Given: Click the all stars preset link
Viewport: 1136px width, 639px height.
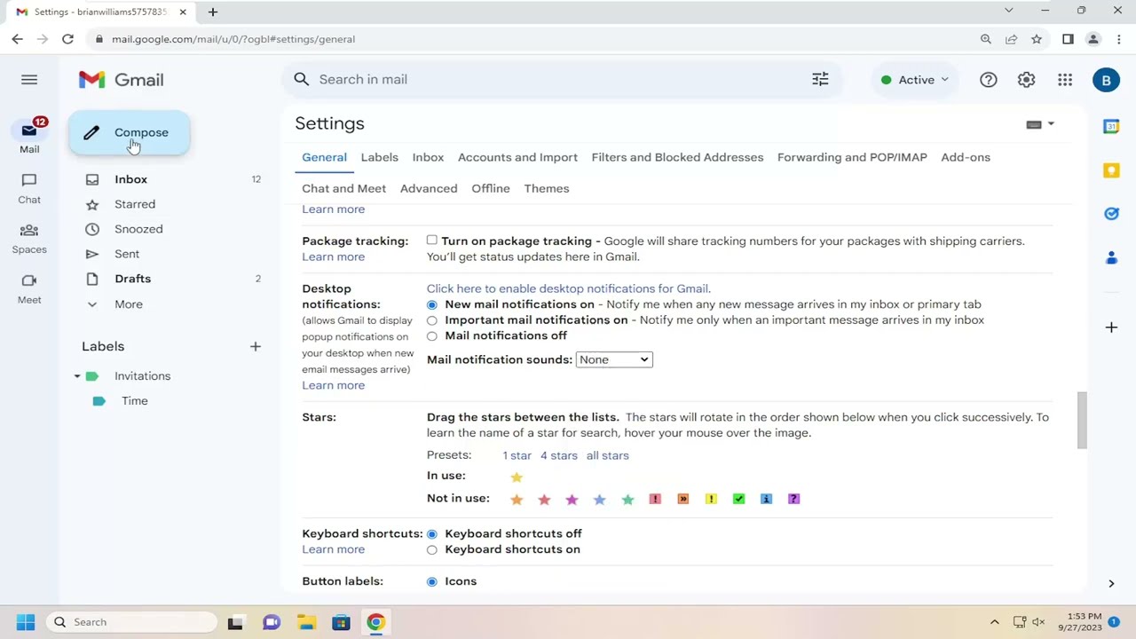Looking at the screenshot, I should (607, 455).
